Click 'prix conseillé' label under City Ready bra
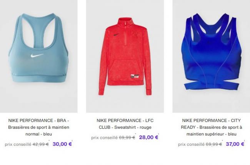 [191, 145]
